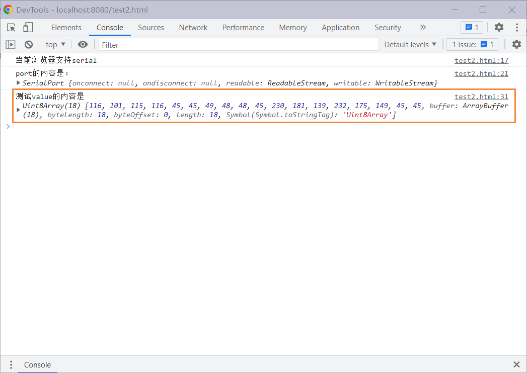Open the Sources tab
The image size is (527, 373).
(151, 28)
